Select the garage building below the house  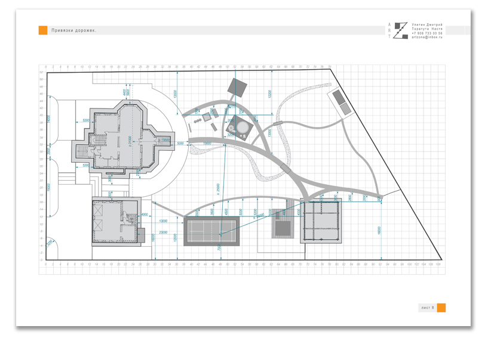116,221
